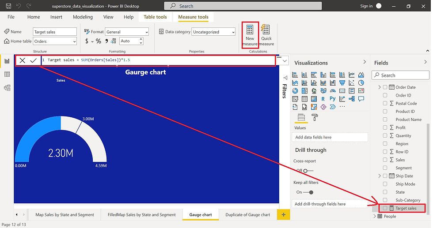Tick the Quantity field checkbox

(385, 136)
